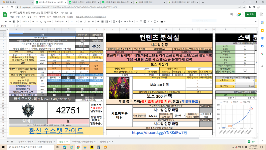Redo the last action
This screenshot has height=150, width=266.
click(10, 22)
